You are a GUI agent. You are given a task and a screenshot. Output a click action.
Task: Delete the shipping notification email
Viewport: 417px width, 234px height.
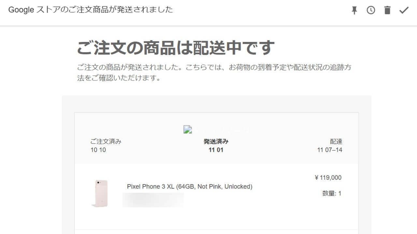387,10
